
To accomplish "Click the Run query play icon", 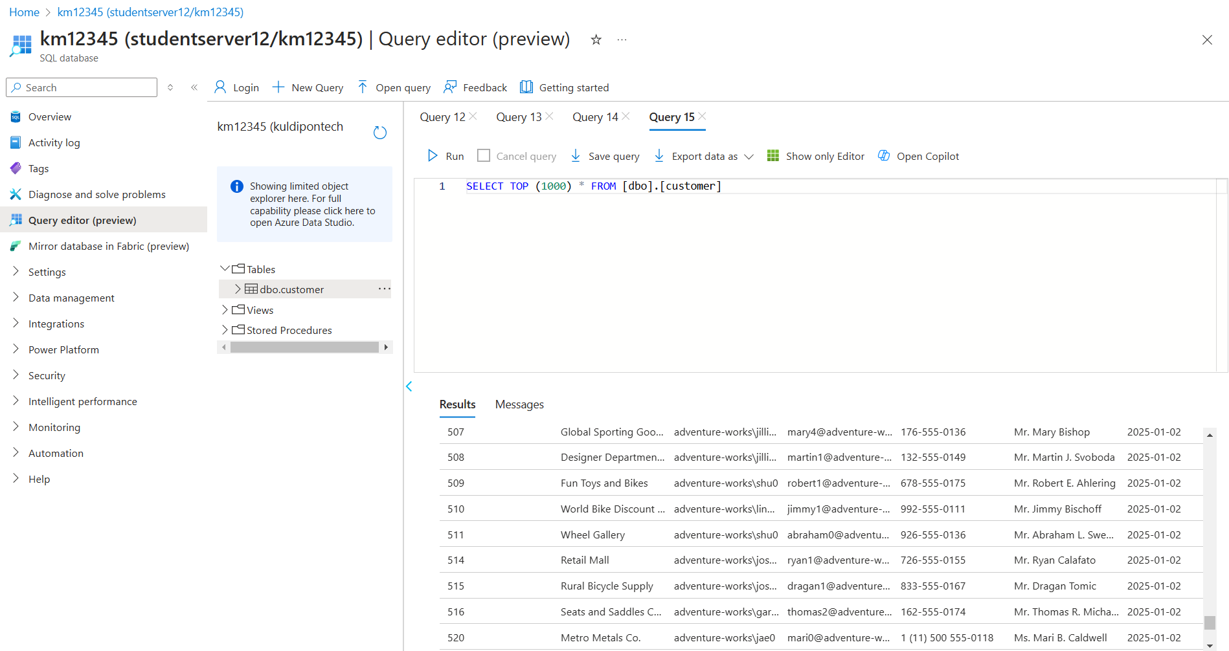I will tap(433, 156).
